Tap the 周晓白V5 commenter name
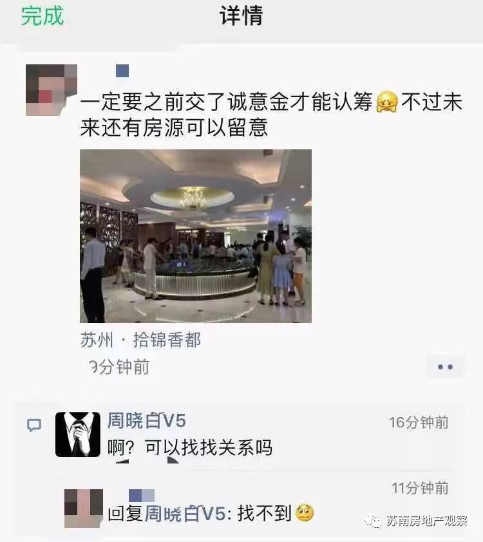Screen dimensions: 483x542 (x=147, y=421)
